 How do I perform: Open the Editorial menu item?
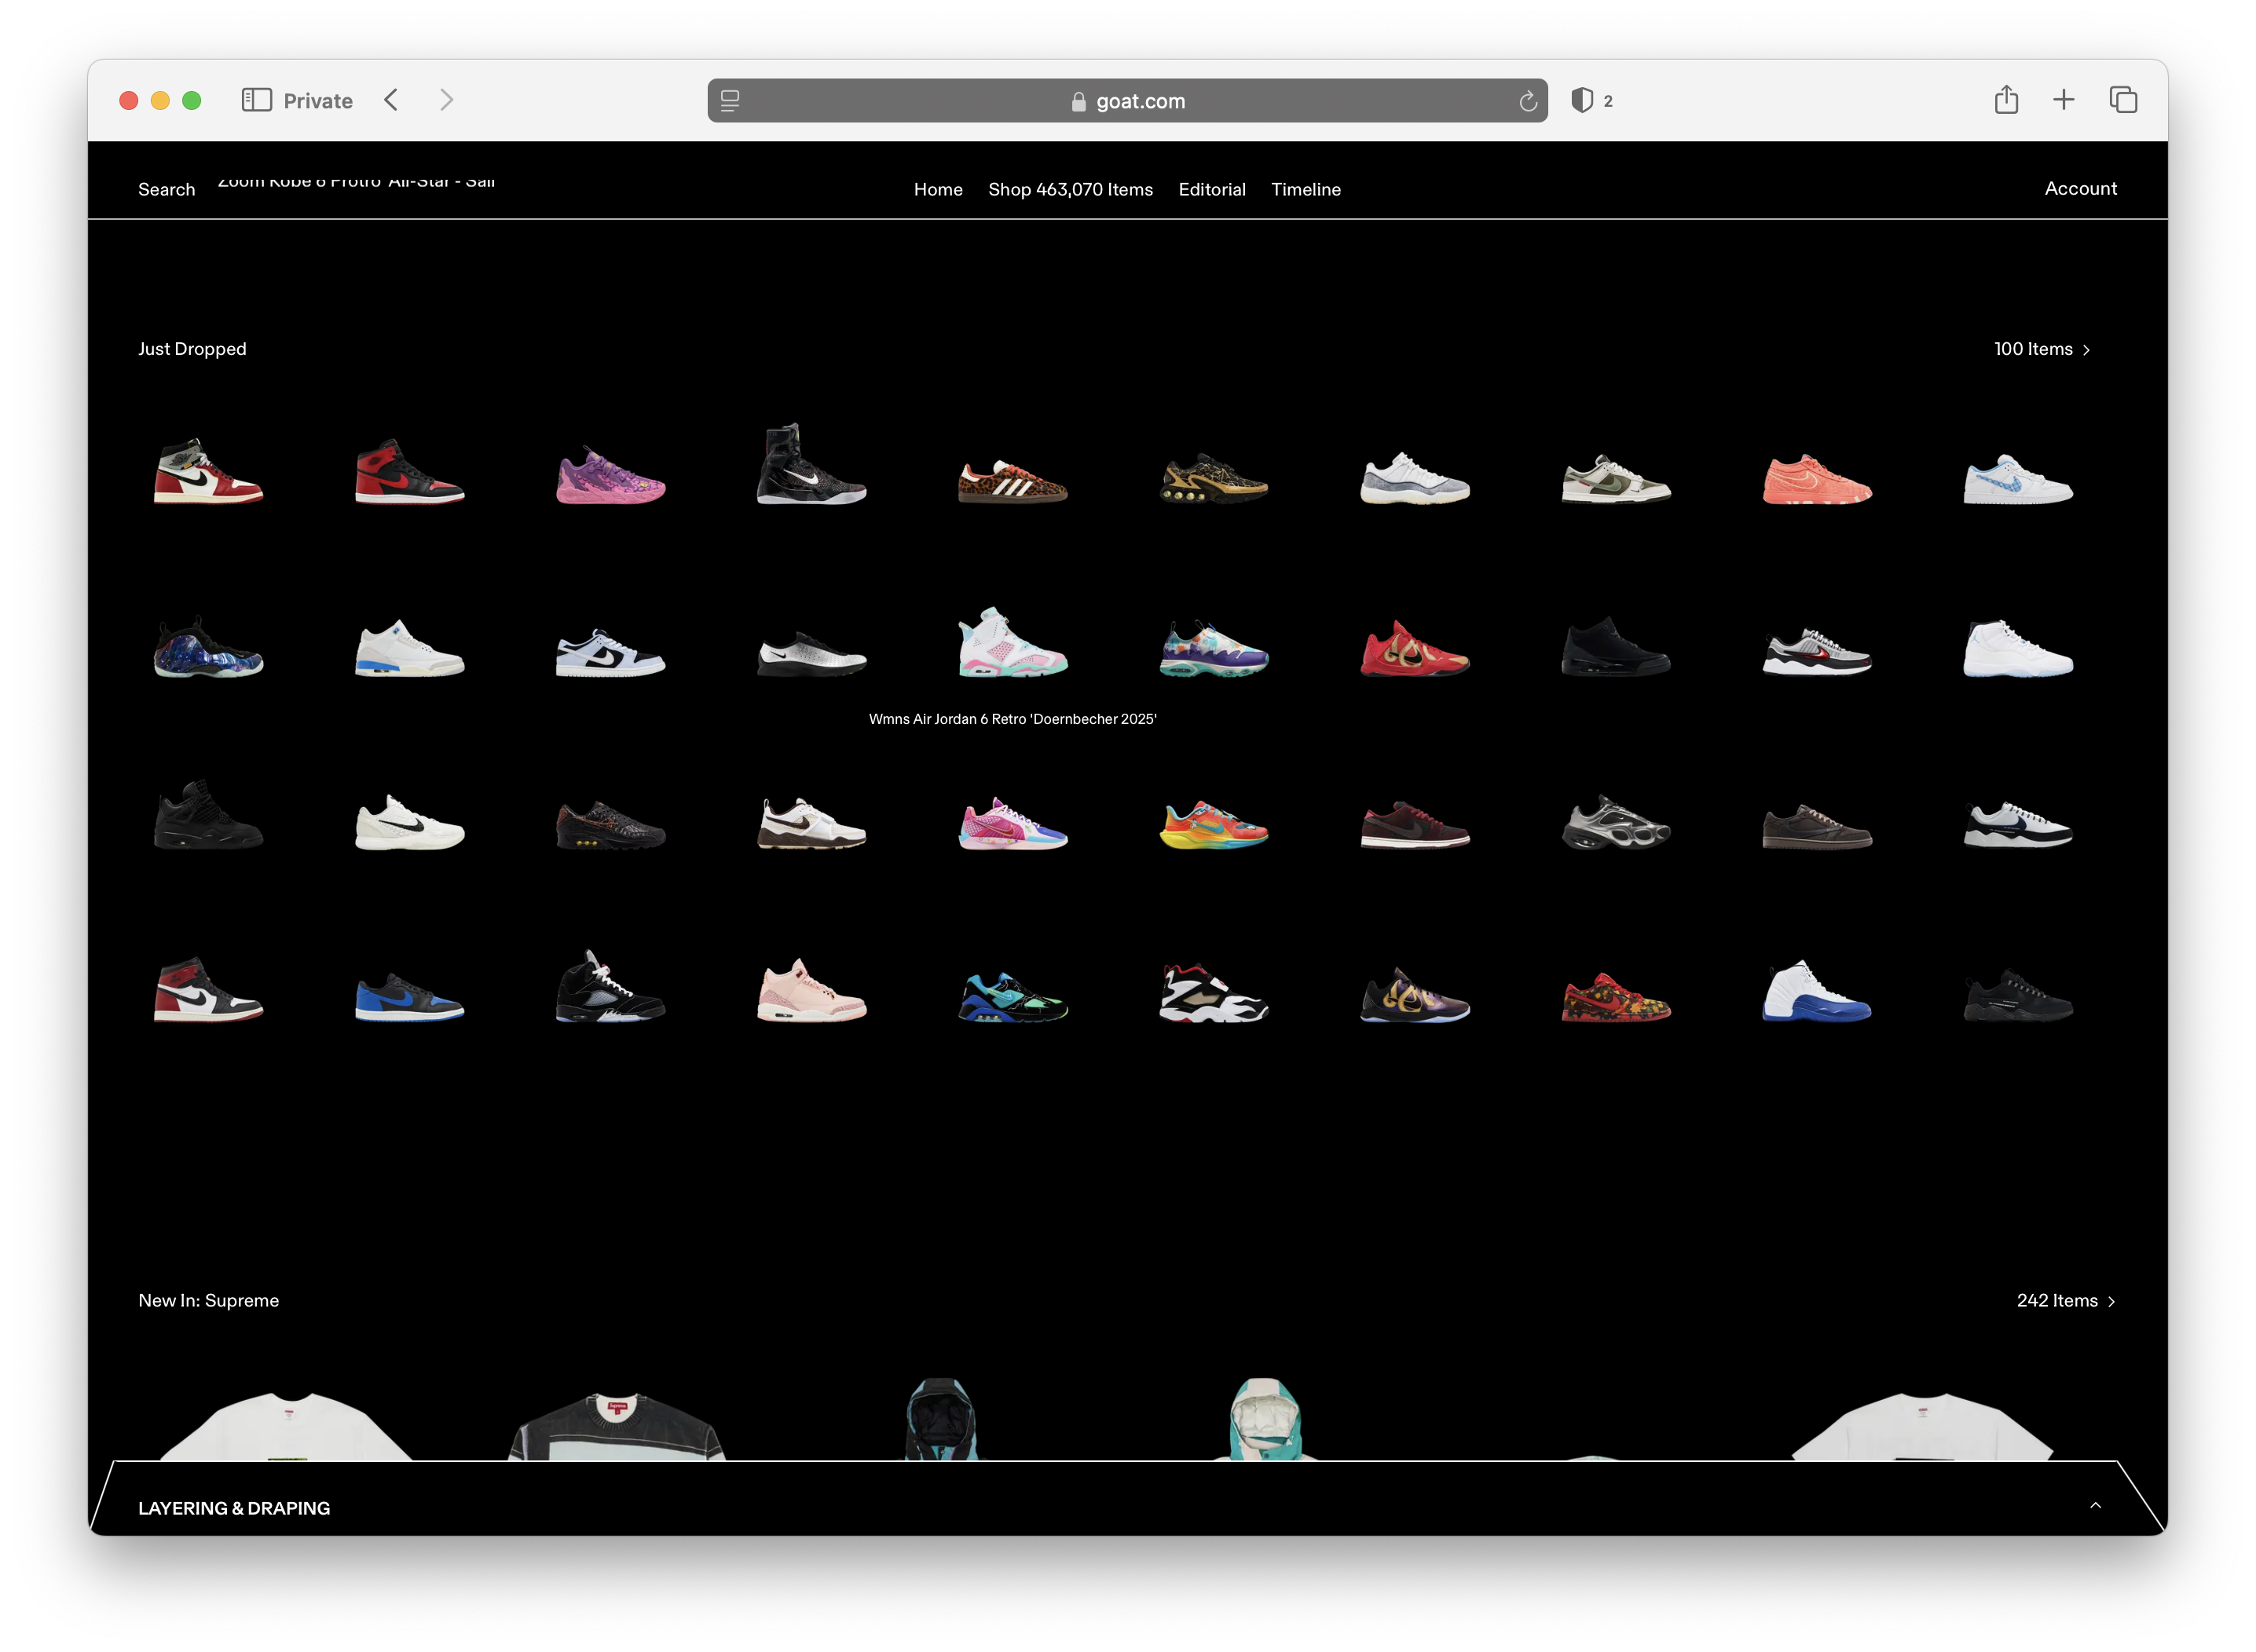1211,189
